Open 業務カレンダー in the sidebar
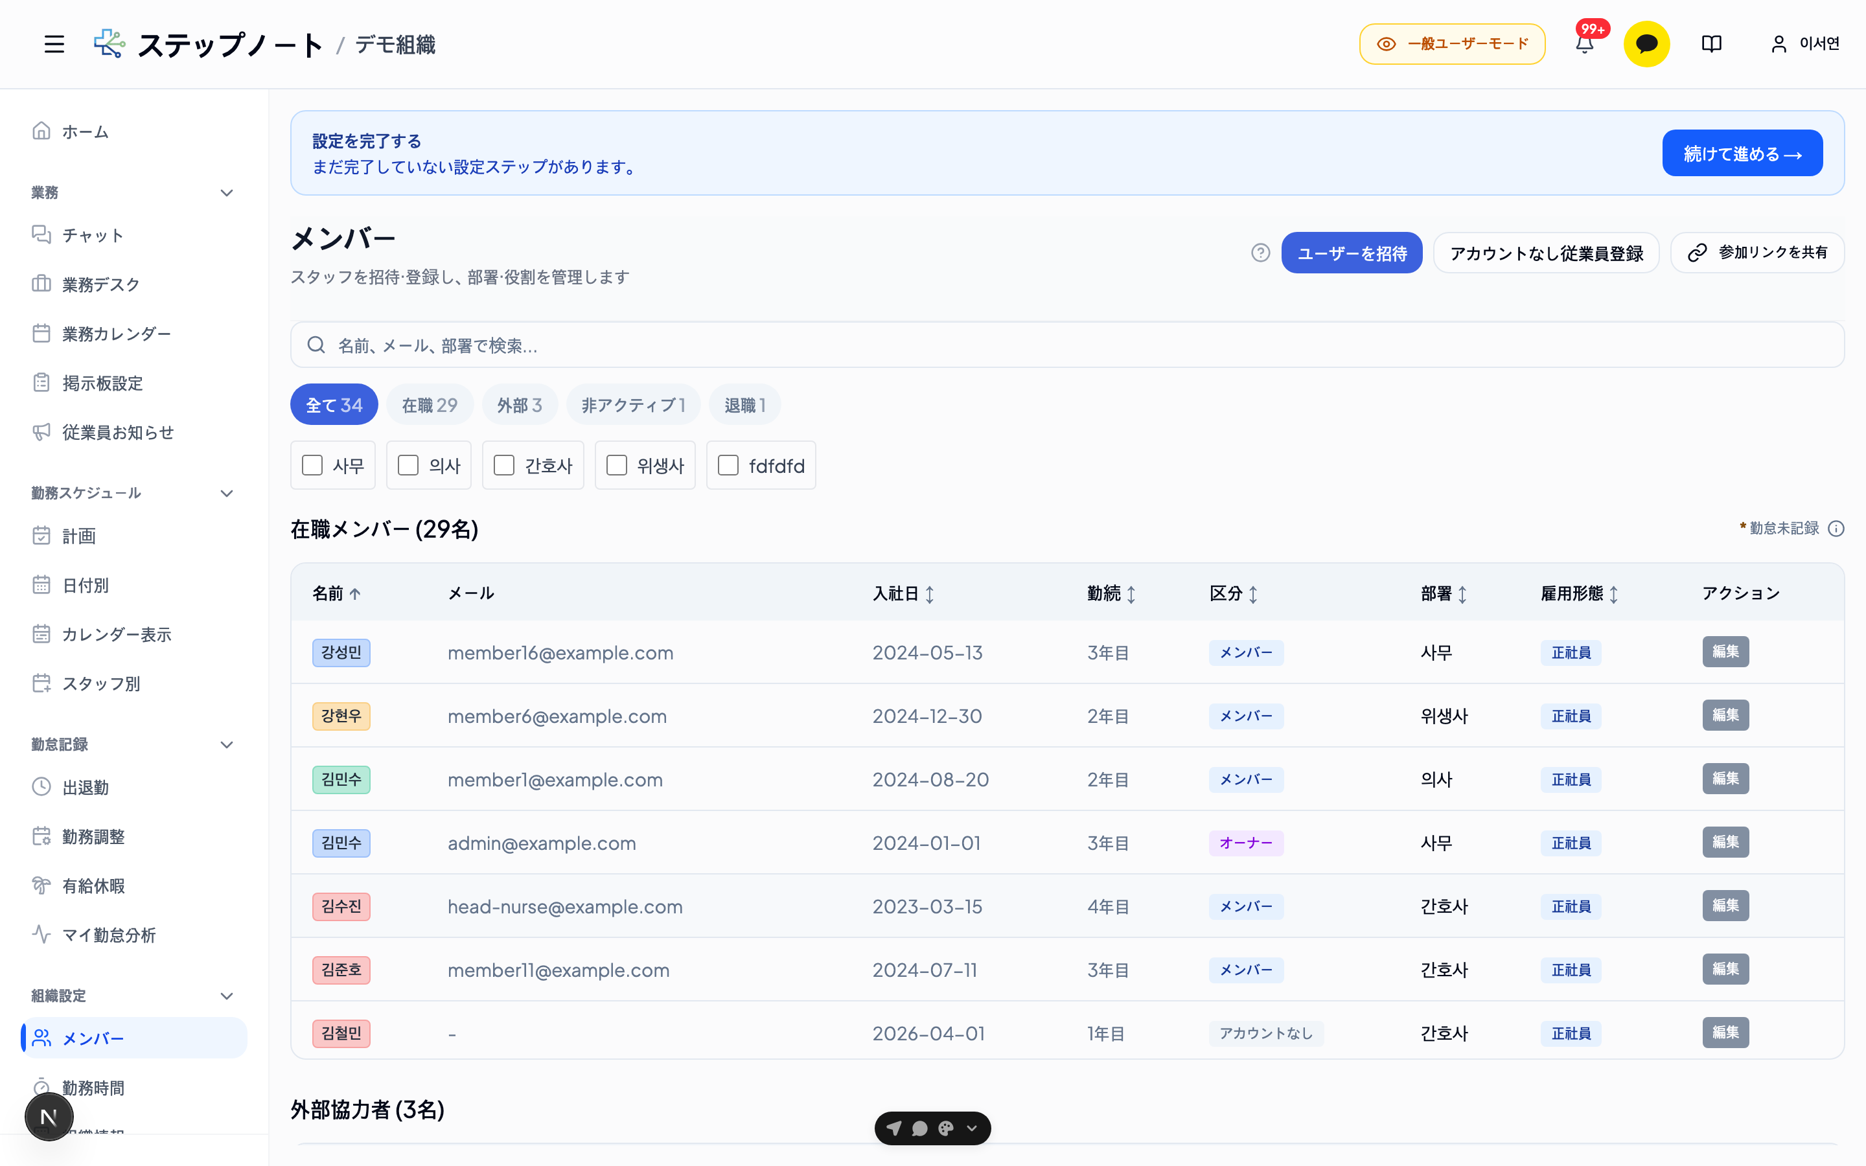Screen dimensions: 1866x1166 (117, 334)
